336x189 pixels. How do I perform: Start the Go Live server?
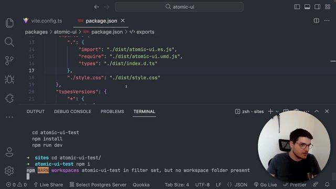click(265, 185)
